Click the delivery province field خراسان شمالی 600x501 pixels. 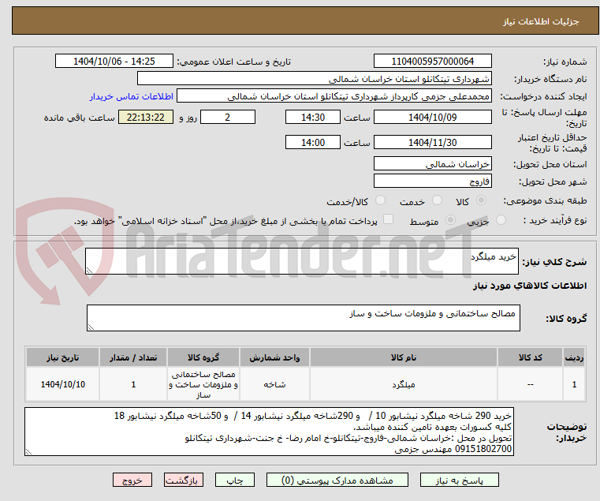click(x=432, y=163)
